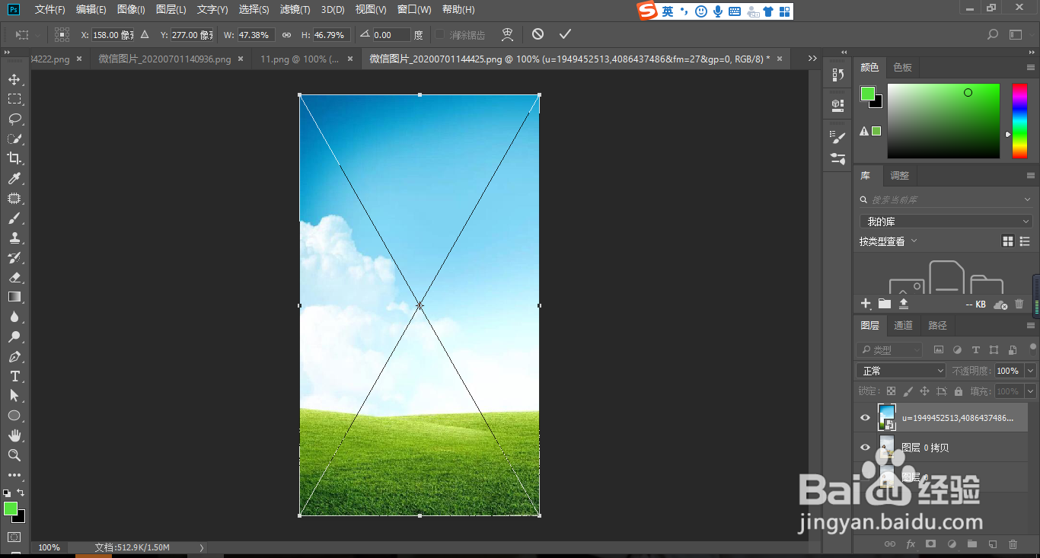Open the opacity slider dropdown arrow
Screen dimensions: 1040x558
pos(1031,371)
